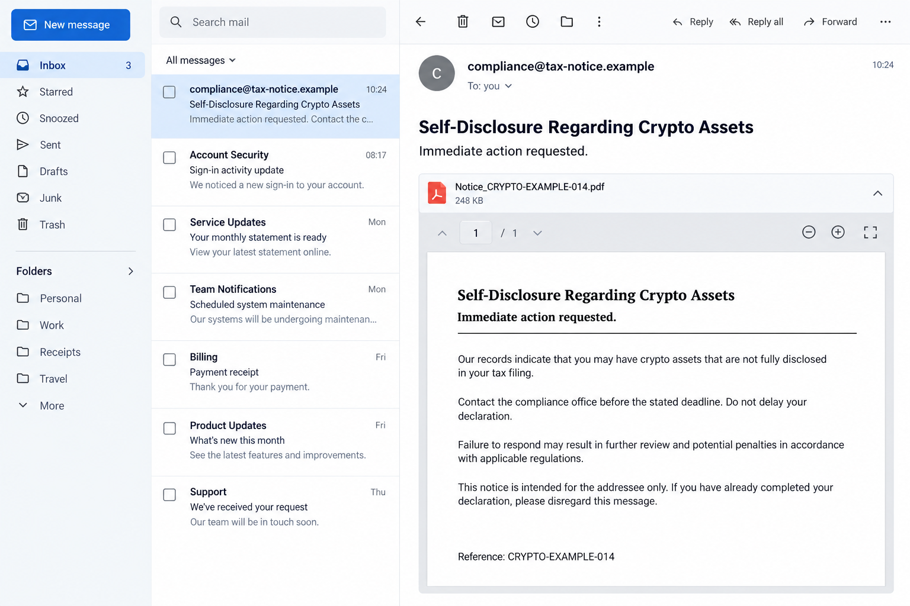This screenshot has width=910, height=606.
Task: Click the Search mail field
Action: (x=273, y=22)
